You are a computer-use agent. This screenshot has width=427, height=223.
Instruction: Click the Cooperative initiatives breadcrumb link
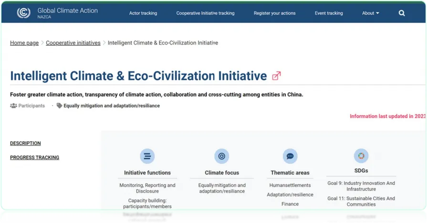pyautogui.click(x=73, y=43)
